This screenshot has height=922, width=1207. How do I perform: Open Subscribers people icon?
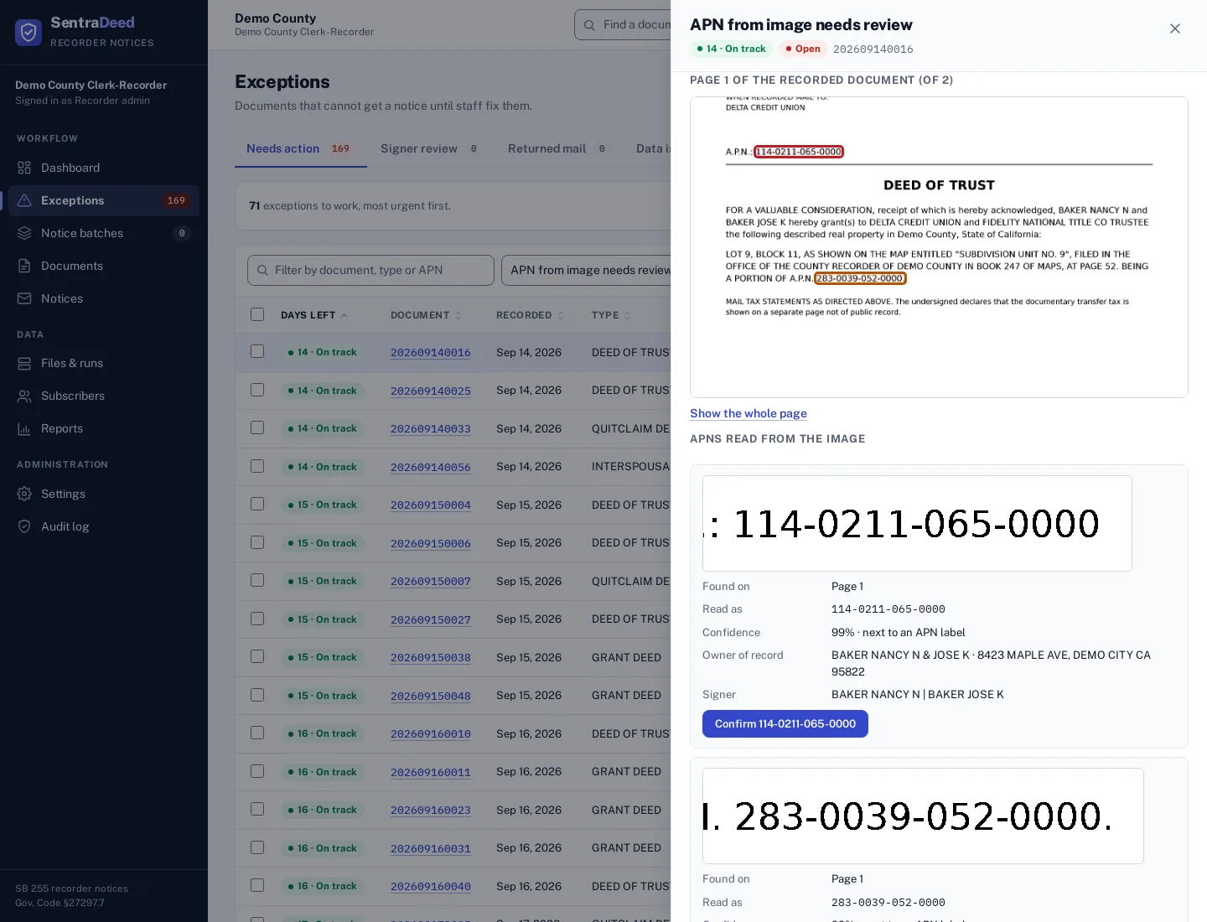tap(24, 396)
